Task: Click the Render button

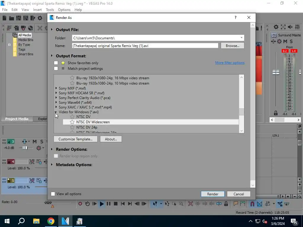Action: coord(213,194)
